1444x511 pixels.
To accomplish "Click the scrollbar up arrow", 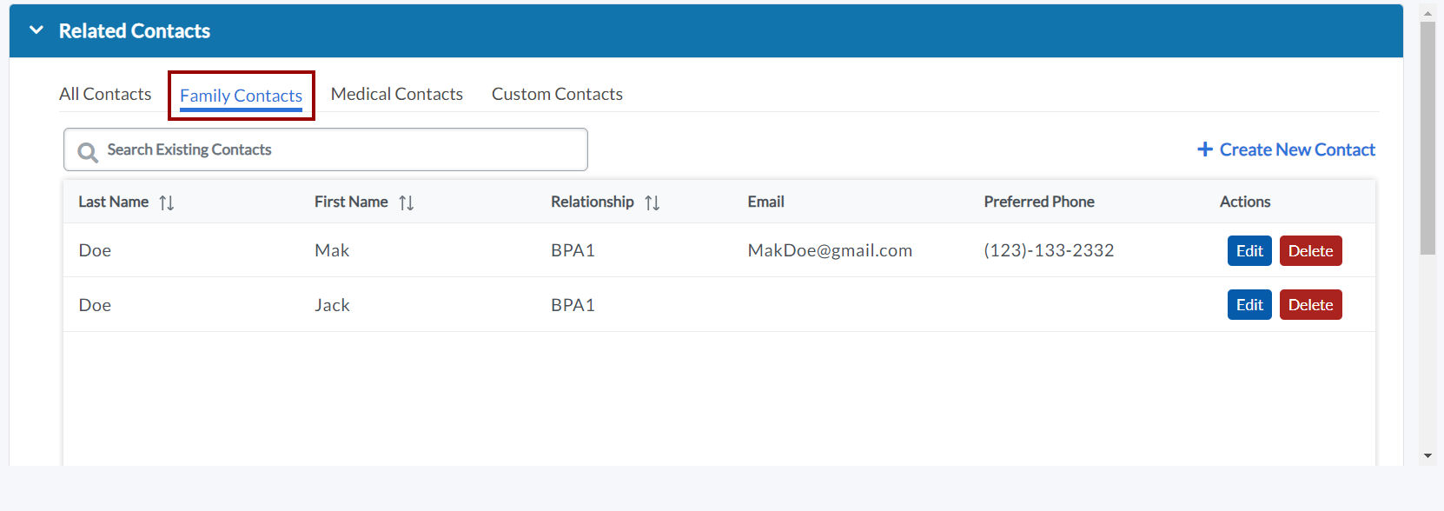I will point(1427,14).
